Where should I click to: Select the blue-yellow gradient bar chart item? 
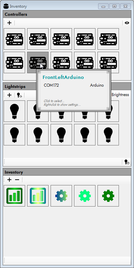point(38,196)
